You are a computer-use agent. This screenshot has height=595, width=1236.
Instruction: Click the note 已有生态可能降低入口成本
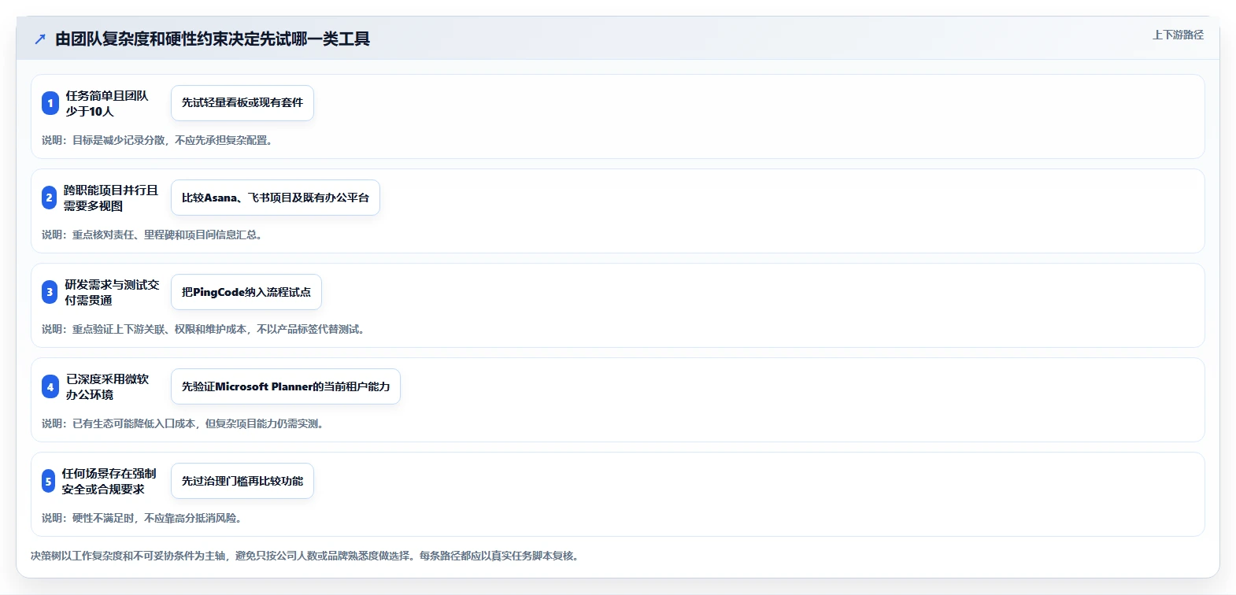pos(183,423)
